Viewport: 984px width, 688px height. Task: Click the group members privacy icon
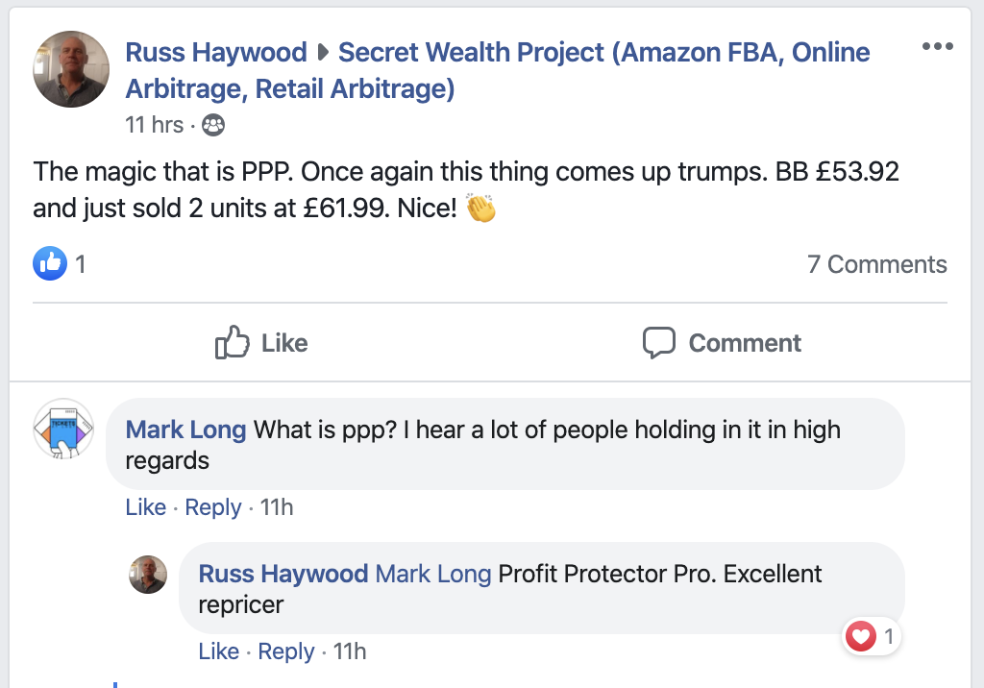click(213, 125)
